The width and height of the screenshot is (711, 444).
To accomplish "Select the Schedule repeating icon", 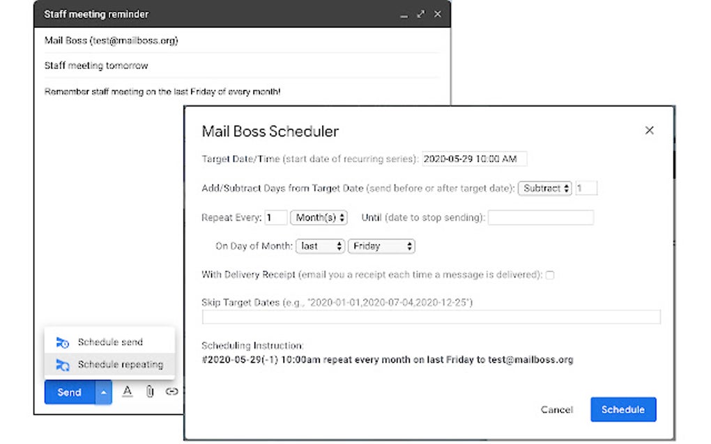I will pos(62,364).
